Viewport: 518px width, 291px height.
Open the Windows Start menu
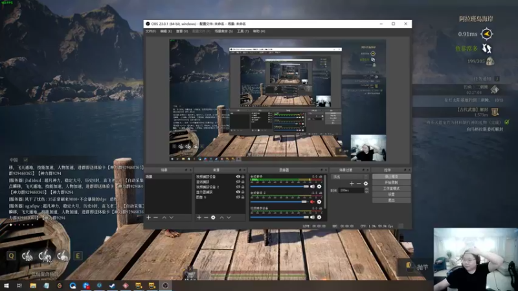click(x=6, y=285)
